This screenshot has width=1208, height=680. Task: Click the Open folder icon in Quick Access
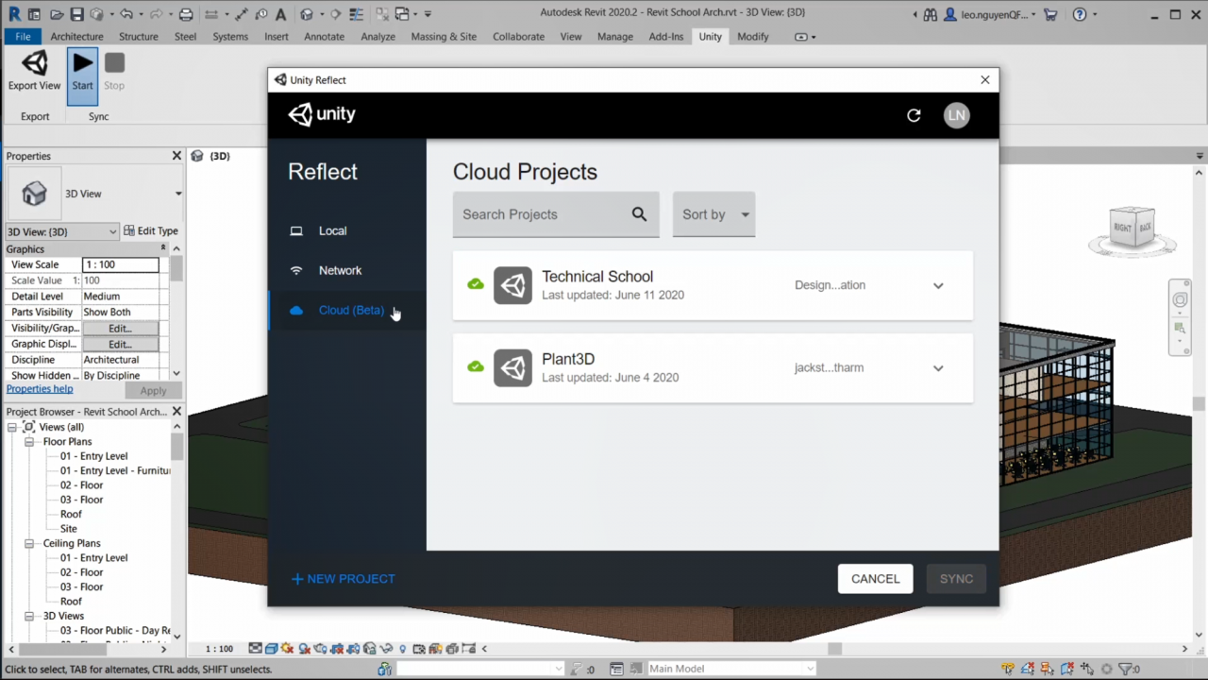pyautogui.click(x=57, y=14)
